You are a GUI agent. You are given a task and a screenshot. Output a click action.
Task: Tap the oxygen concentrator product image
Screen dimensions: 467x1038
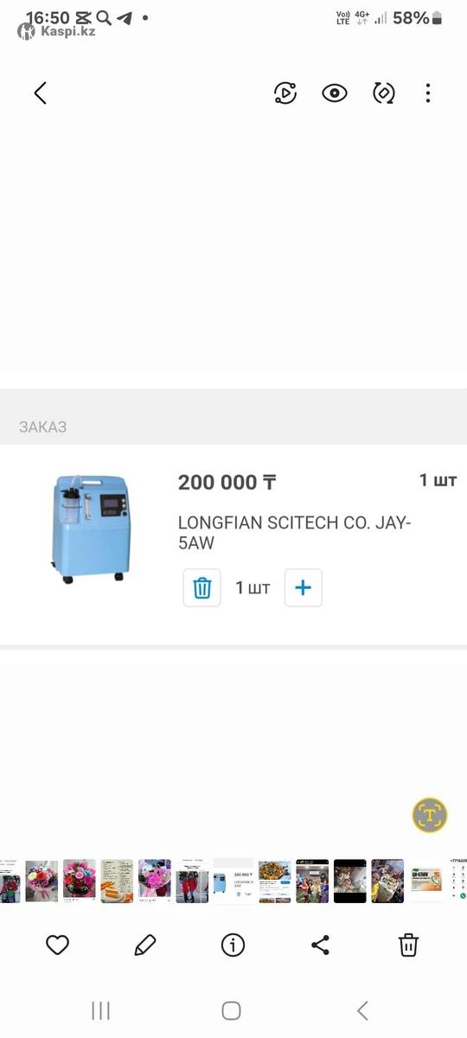[x=88, y=527]
